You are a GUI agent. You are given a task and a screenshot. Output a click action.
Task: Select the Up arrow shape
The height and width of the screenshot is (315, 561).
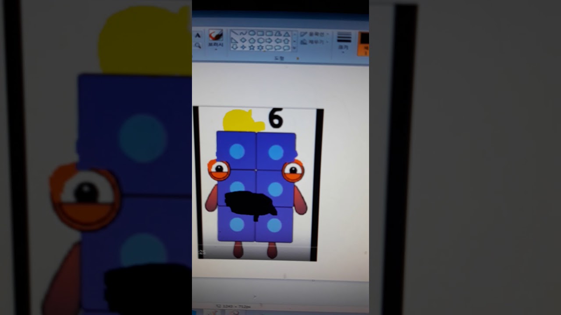[287, 41]
